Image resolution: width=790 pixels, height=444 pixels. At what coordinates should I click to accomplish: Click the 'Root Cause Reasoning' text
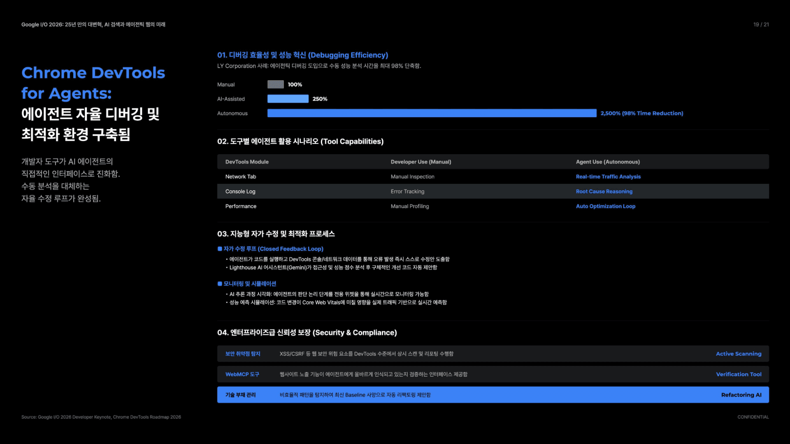(604, 191)
